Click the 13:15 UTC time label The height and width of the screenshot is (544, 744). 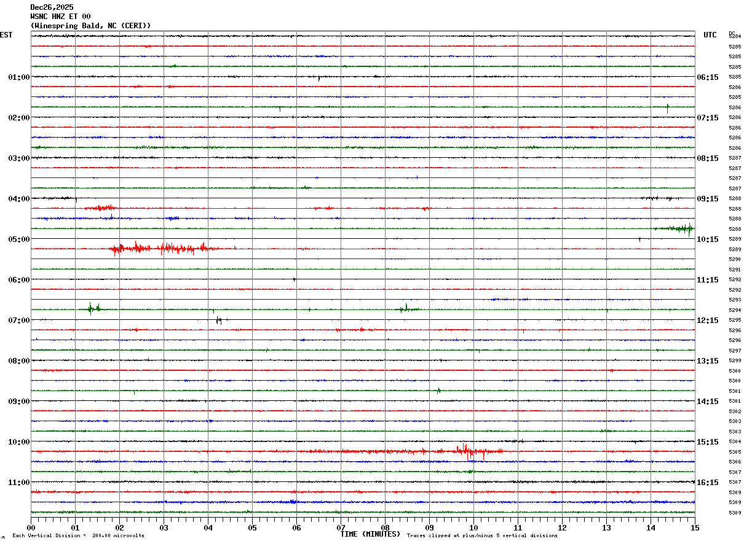click(707, 361)
